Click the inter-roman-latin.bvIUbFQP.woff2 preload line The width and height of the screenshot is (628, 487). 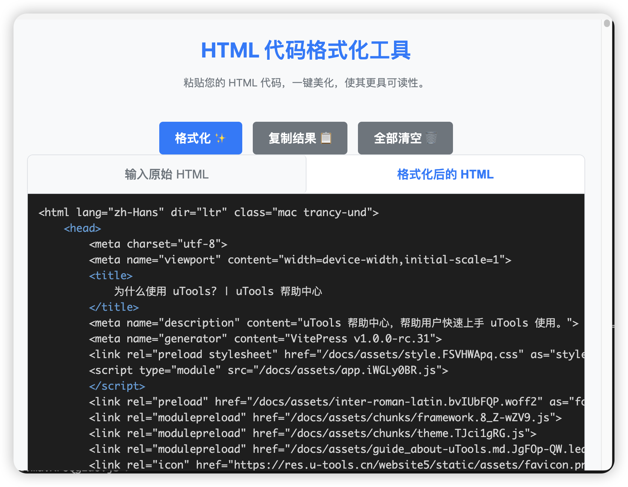tap(337, 402)
